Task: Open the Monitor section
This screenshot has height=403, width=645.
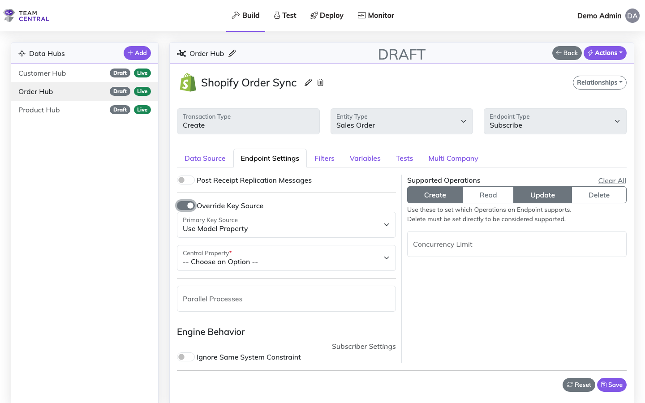Action: tap(376, 15)
